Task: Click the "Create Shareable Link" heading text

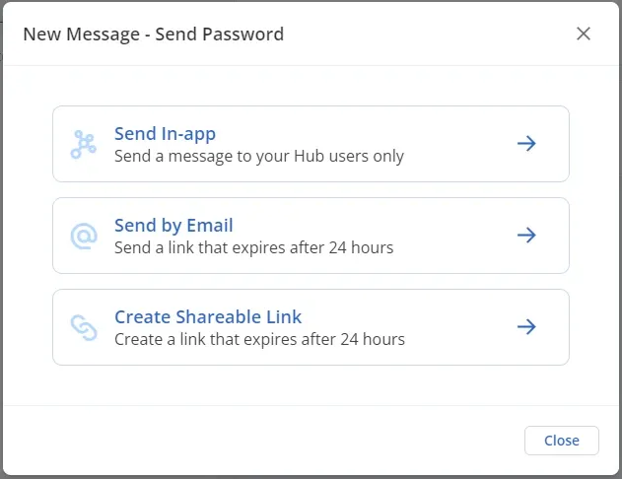Action: coord(208,317)
